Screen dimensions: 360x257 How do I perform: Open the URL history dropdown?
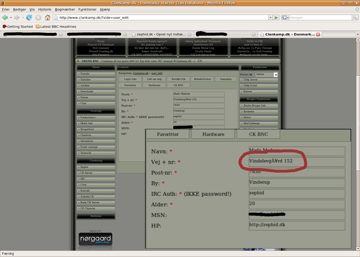tap(270, 17)
